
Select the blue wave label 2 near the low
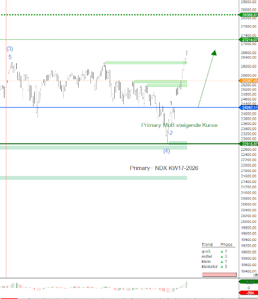pyautogui.click(x=171, y=133)
